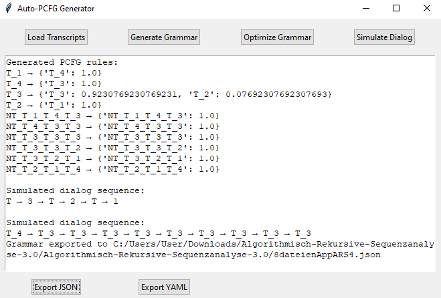The width and height of the screenshot is (441, 298).
Task: Click the T_2 → {'T_1': 1.0} rule line
Action: coord(54,105)
